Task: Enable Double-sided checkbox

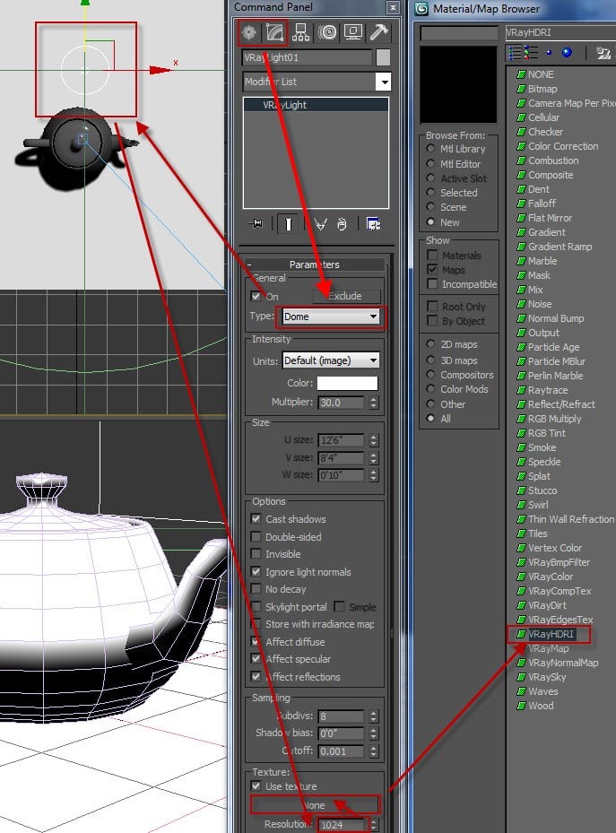Action: point(256,536)
